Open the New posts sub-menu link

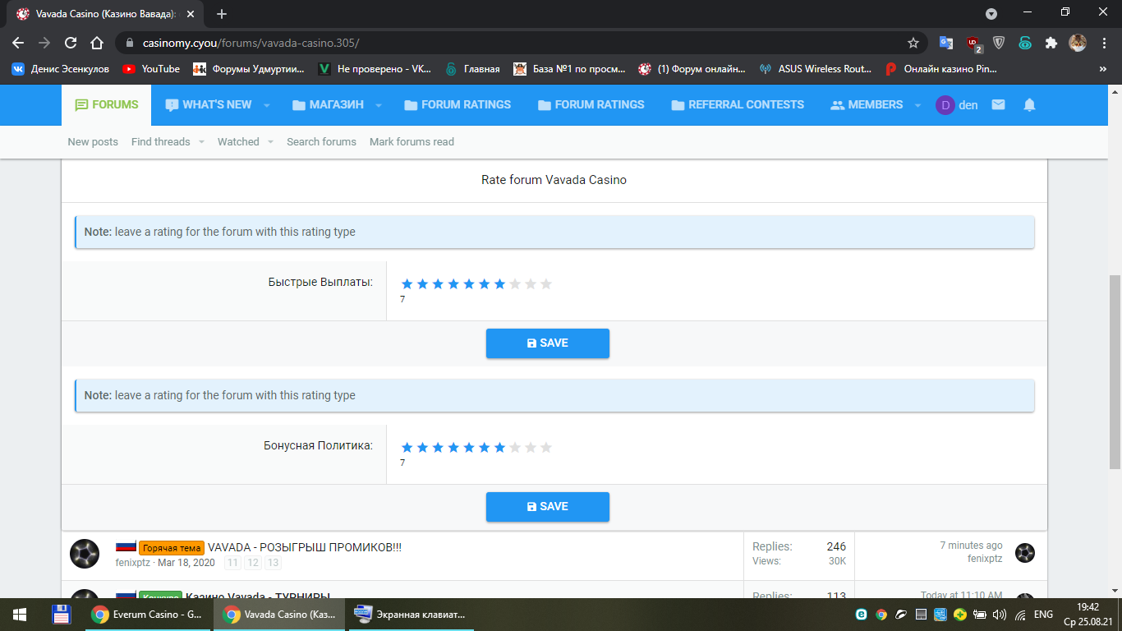(x=93, y=141)
